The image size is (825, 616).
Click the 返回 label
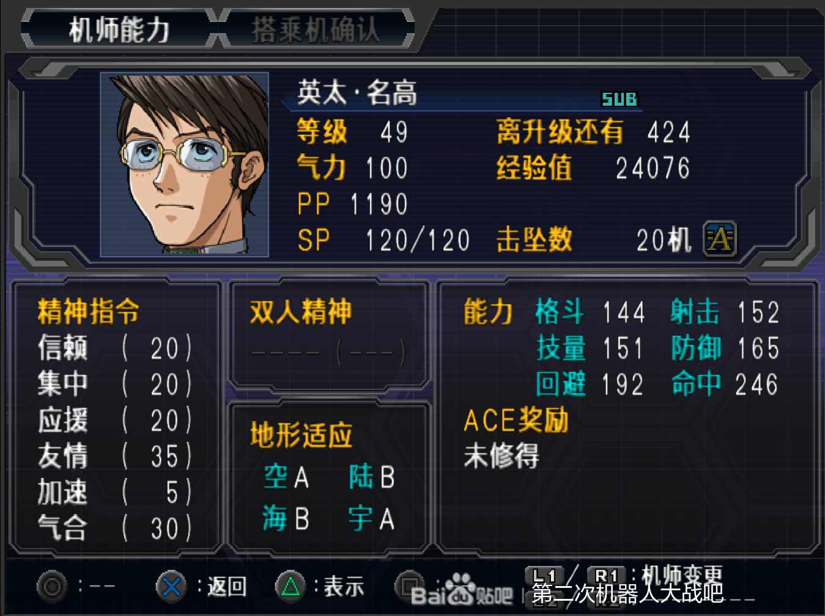click(x=227, y=587)
